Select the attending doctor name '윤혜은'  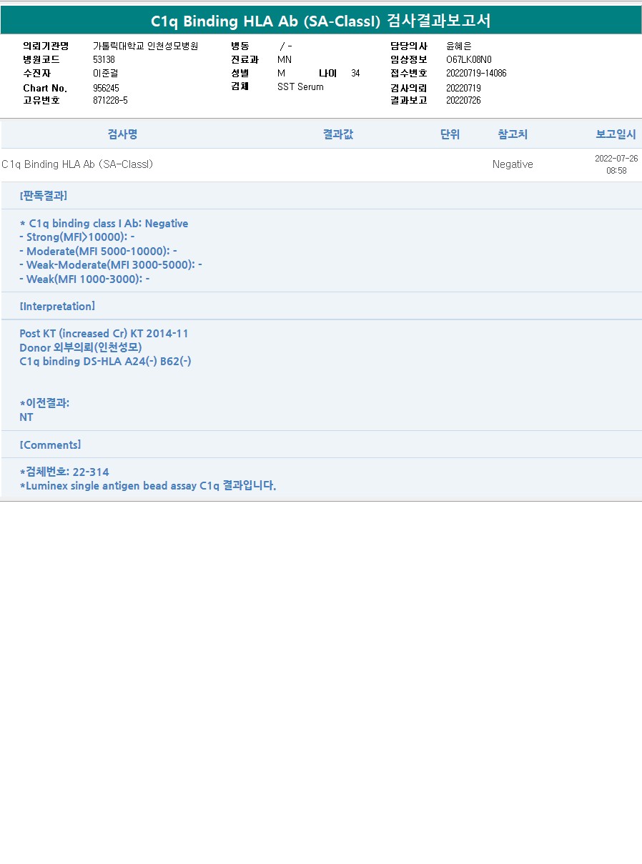click(458, 46)
